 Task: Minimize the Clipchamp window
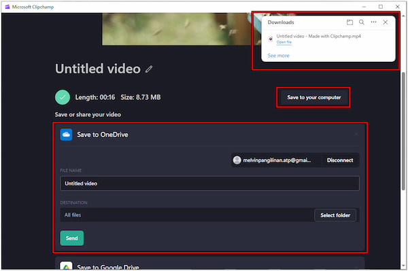364,7
